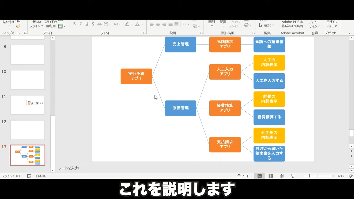Collapse the ribbon with the chevron
354x199 pixels.
point(350,33)
